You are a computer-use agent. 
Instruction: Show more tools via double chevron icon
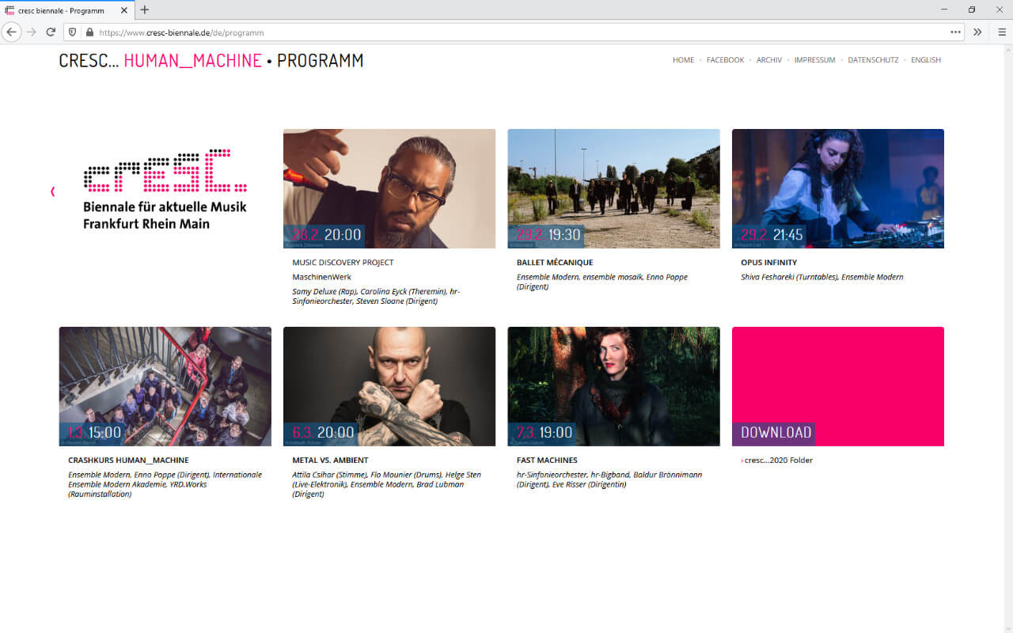click(977, 32)
